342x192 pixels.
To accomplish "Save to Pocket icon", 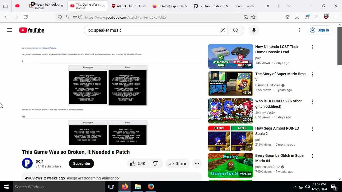I will (287, 17).
